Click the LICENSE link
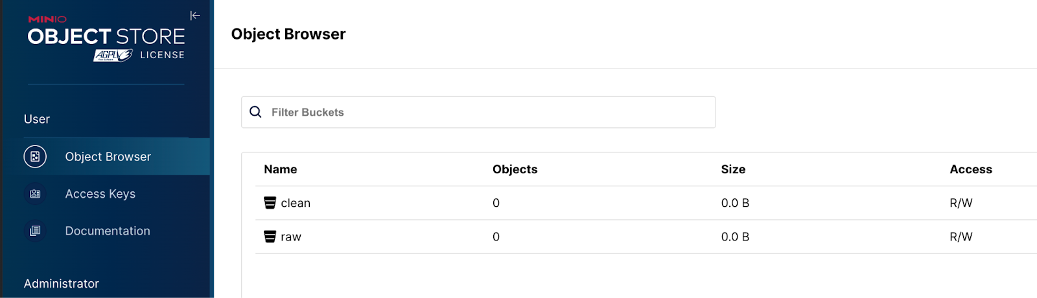 pyautogui.click(x=162, y=55)
